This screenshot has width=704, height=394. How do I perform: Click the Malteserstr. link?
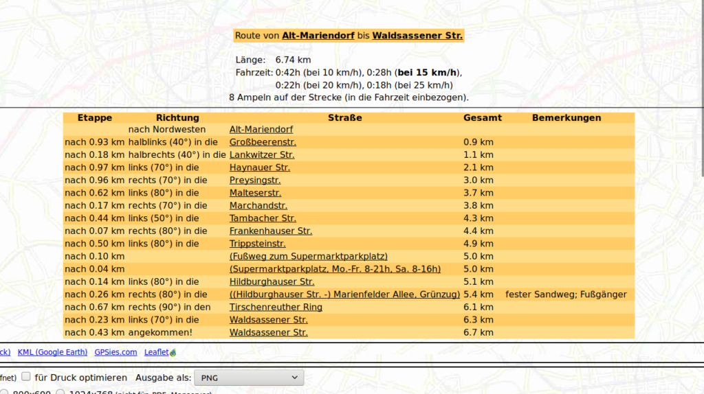pos(255,193)
